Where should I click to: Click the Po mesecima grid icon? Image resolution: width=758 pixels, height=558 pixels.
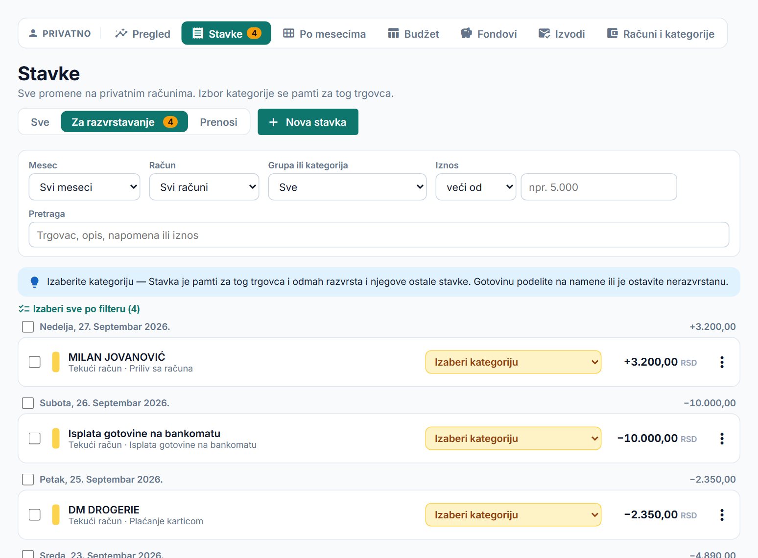coord(289,33)
